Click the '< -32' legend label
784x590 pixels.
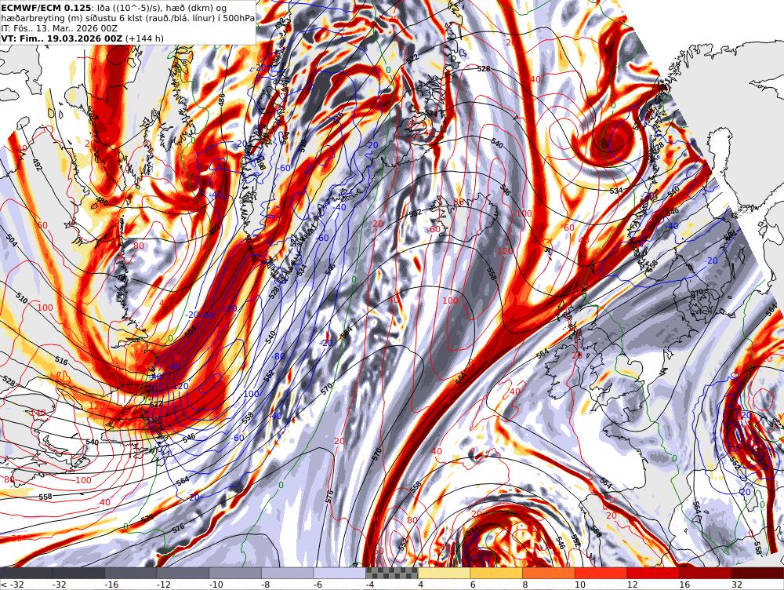[x=12, y=585]
